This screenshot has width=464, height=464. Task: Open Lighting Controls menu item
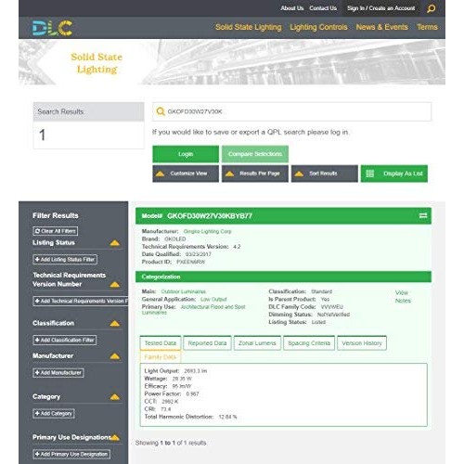coord(318,27)
